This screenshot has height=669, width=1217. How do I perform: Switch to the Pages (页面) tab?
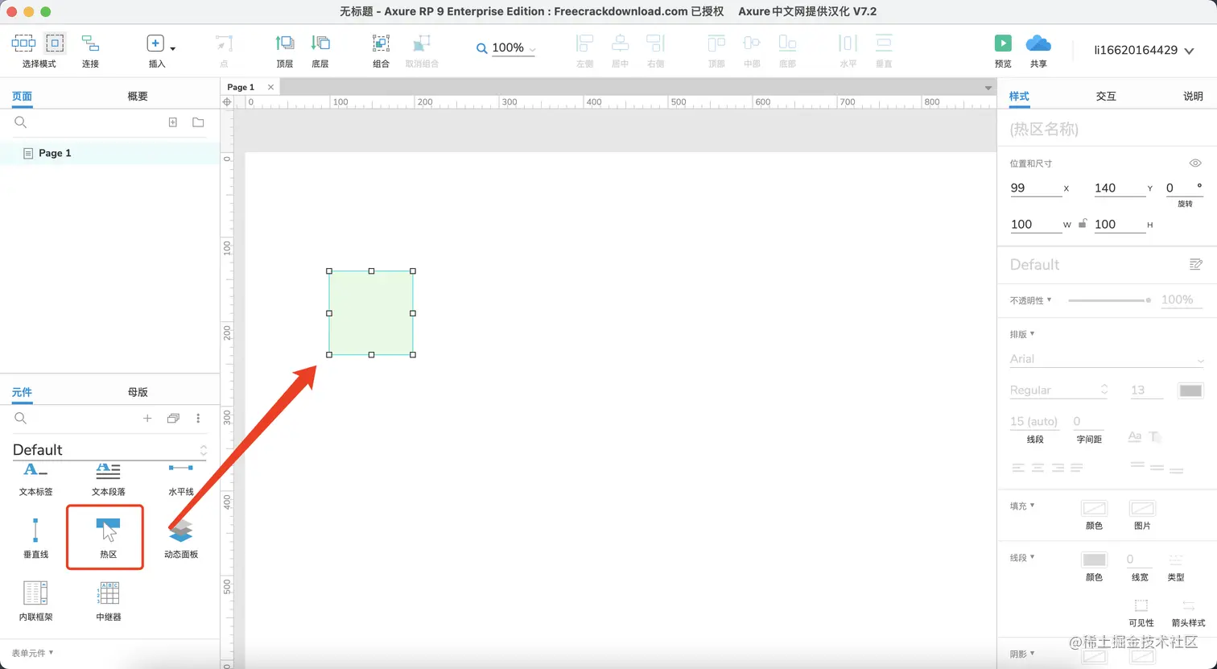click(22, 96)
